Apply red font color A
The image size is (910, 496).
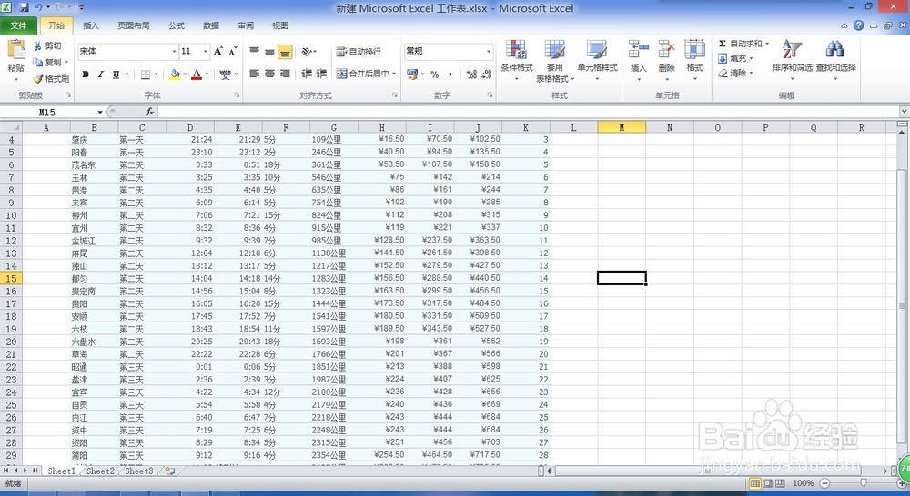(x=197, y=74)
